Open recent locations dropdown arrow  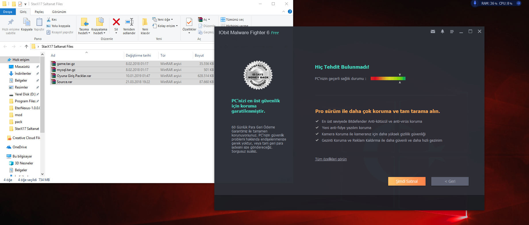click(x=20, y=46)
